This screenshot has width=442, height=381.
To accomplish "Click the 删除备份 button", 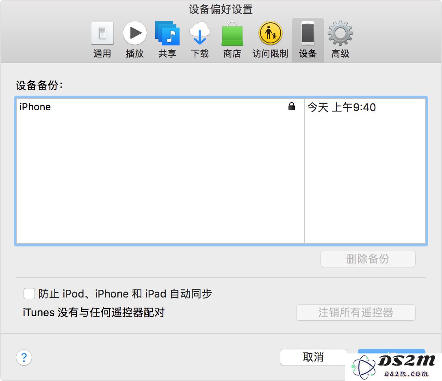I will coord(368,259).
